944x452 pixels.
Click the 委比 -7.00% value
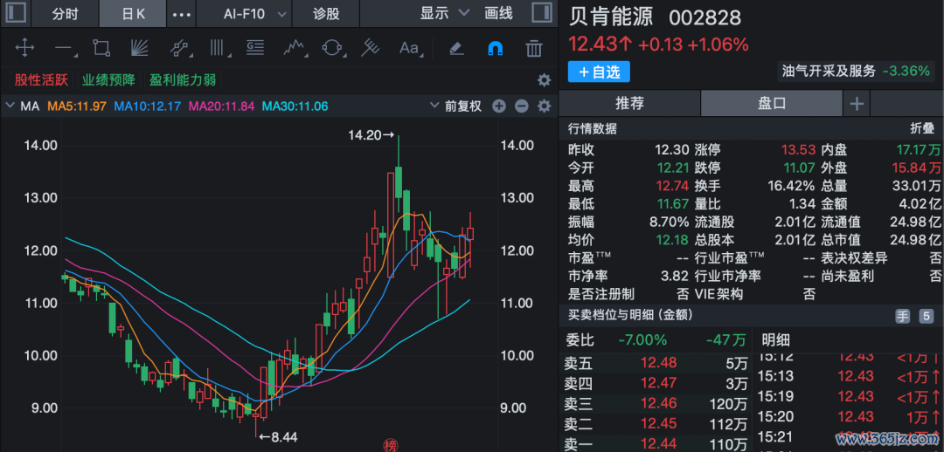(x=642, y=340)
